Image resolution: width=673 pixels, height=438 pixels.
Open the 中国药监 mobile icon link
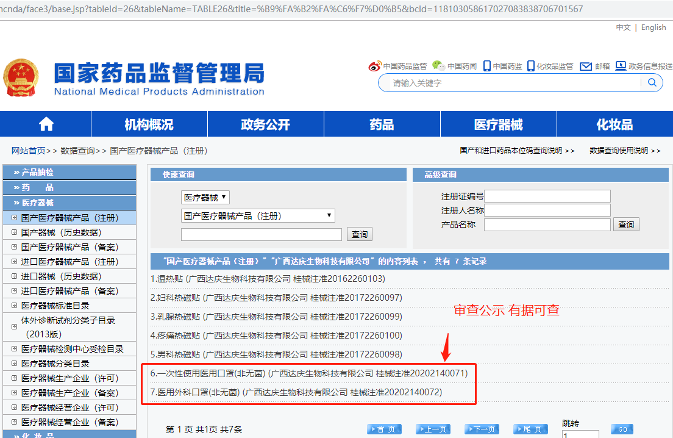(x=486, y=66)
